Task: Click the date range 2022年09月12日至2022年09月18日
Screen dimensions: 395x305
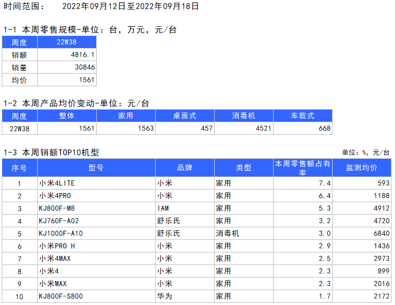Action: pyautogui.click(x=131, y=6)
